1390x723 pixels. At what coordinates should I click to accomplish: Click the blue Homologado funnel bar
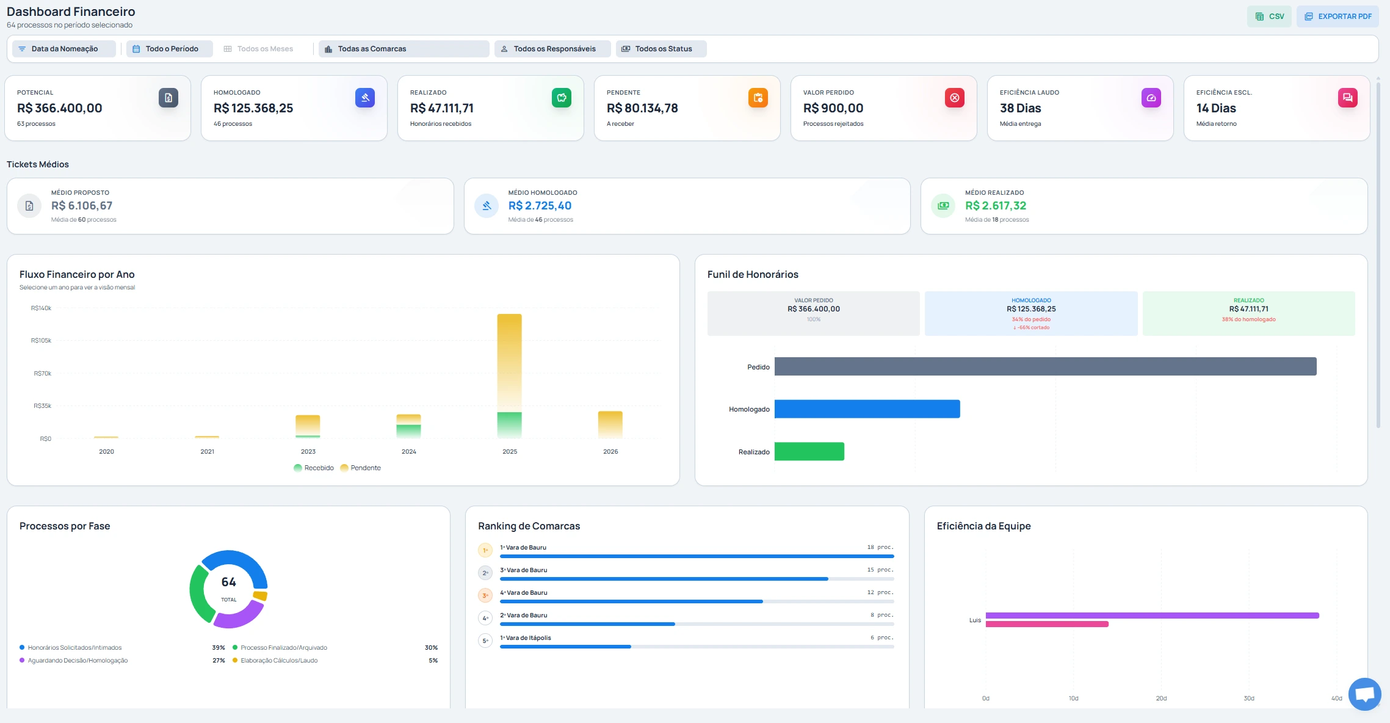[867, 409]
